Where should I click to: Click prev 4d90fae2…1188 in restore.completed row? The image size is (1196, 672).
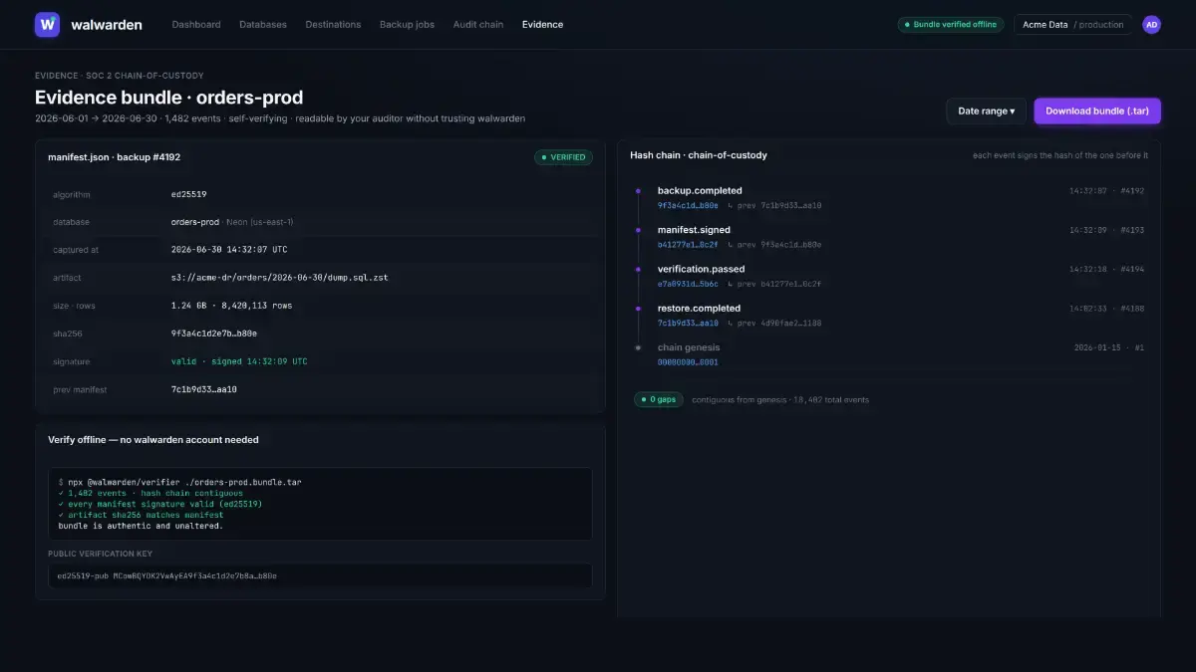click(774, 324)
